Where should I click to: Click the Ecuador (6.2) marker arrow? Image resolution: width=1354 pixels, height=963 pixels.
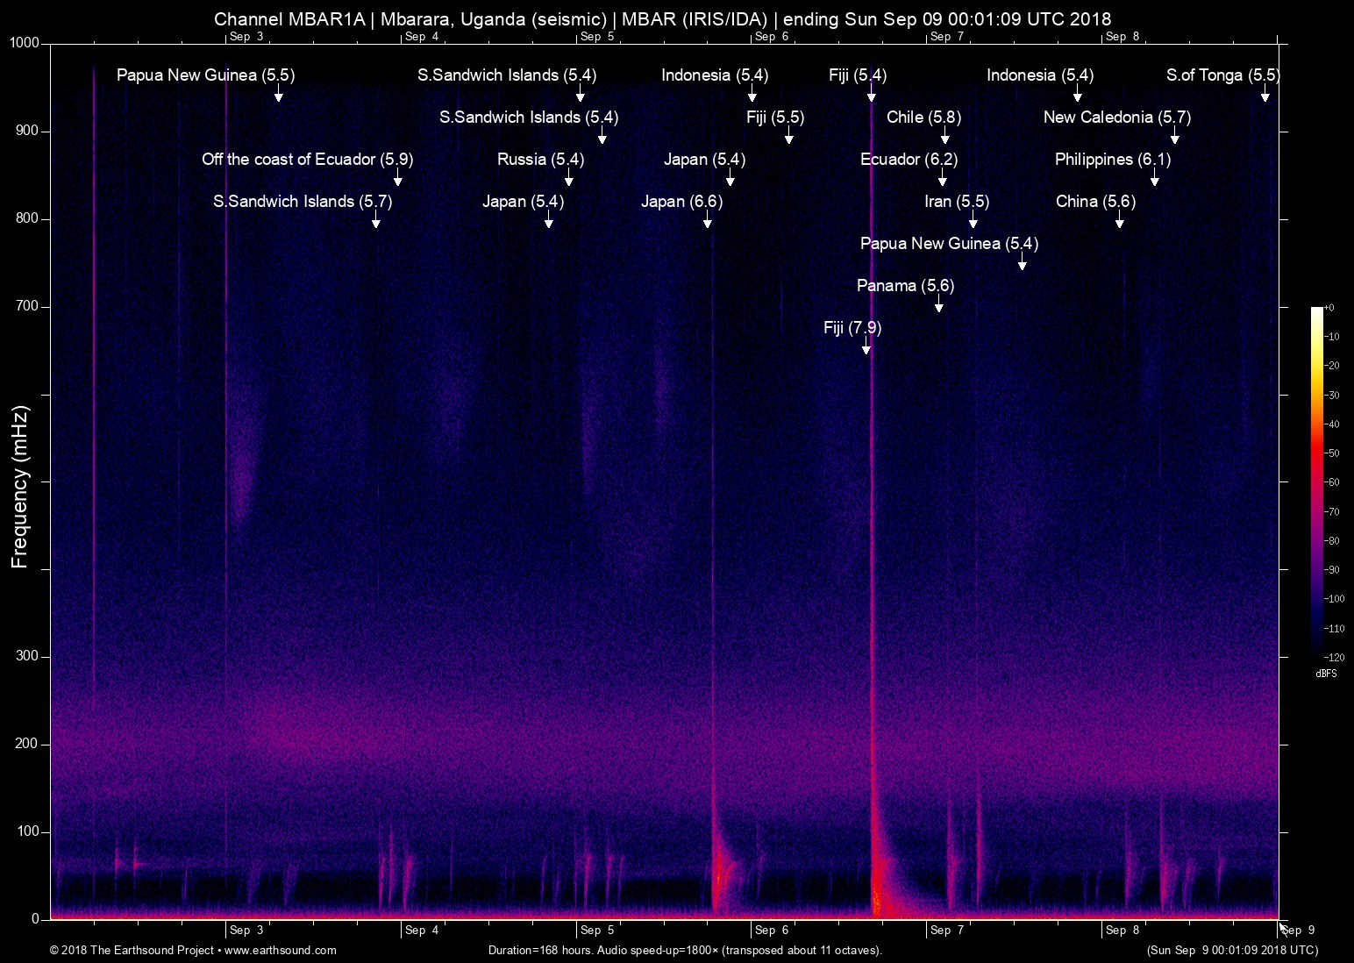[x=943, y=177]
